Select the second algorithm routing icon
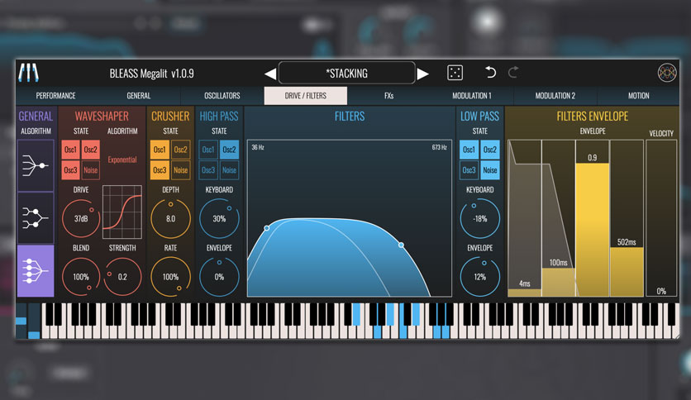The height and width of the screenshot is (400, 691). (36, 217)
